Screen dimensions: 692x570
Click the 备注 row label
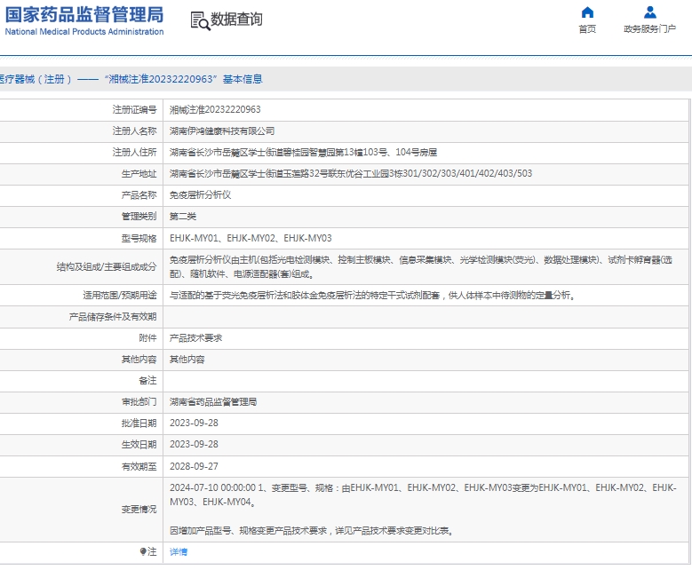tap(147, 381)
